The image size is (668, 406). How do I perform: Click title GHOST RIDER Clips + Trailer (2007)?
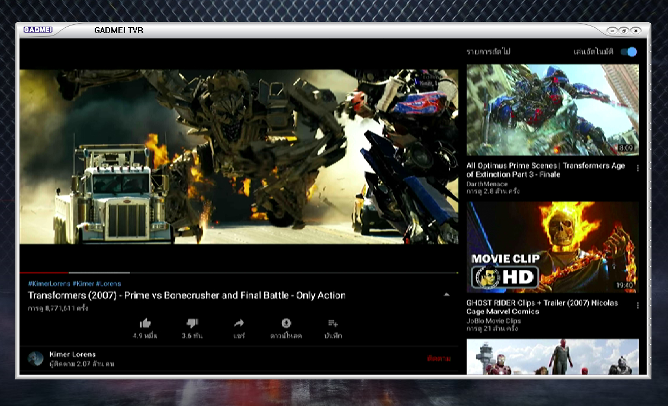tap(542, 307)
